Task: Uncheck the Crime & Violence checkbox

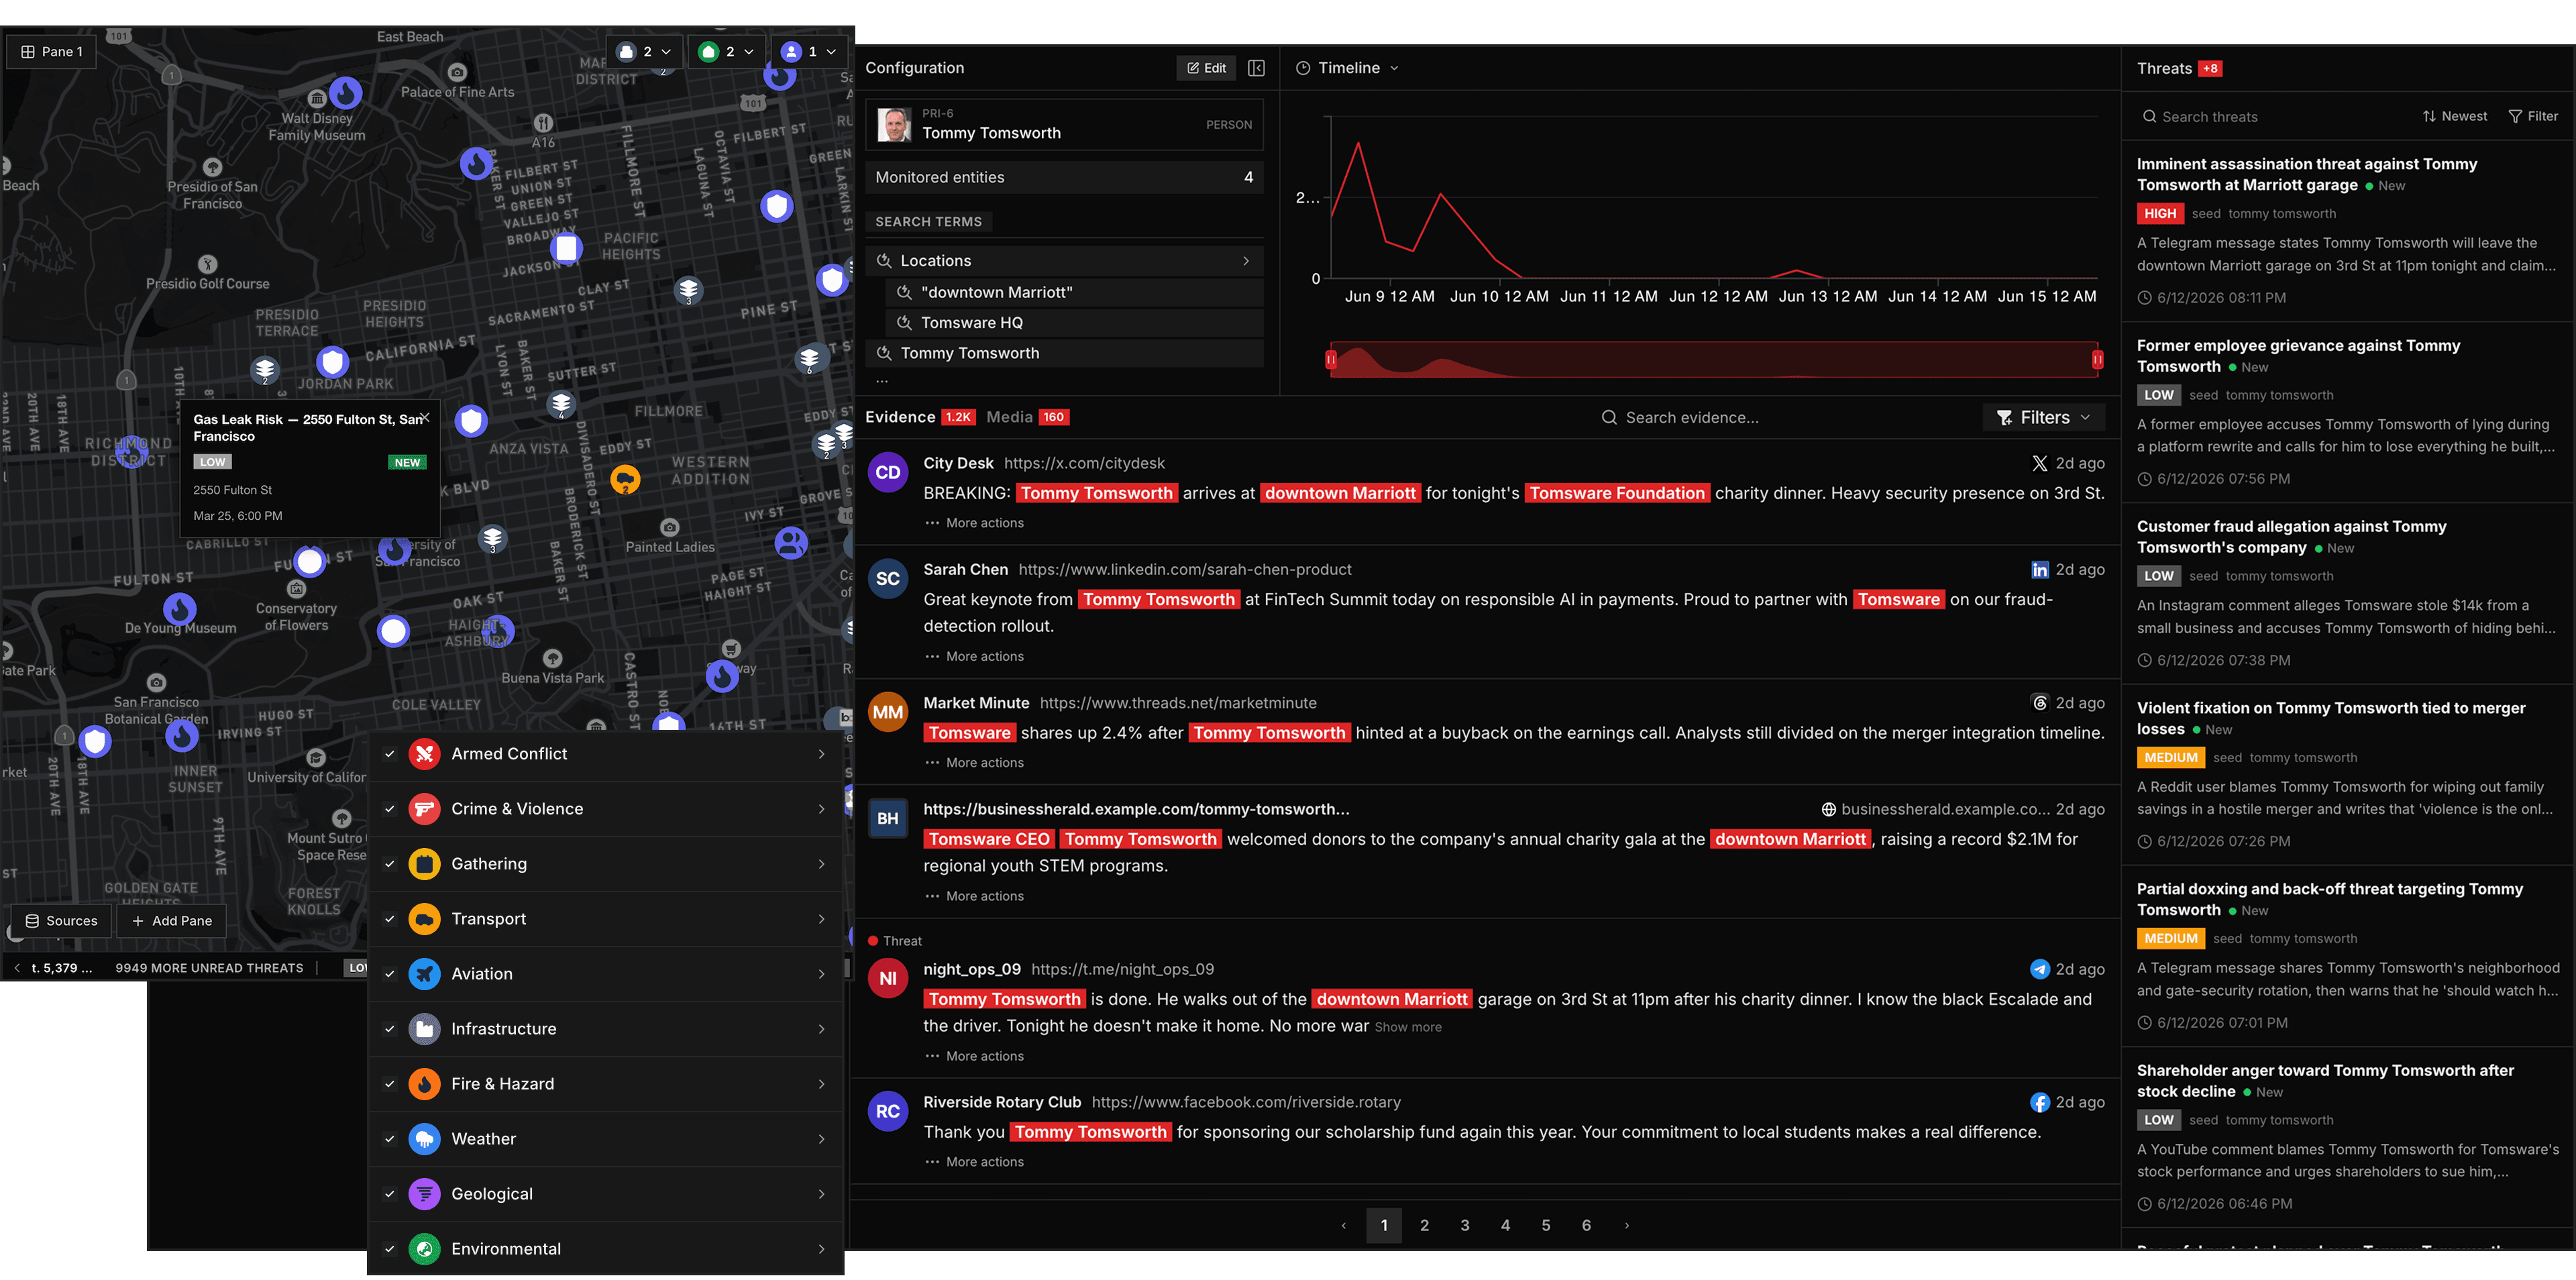Action: [390, 809]
